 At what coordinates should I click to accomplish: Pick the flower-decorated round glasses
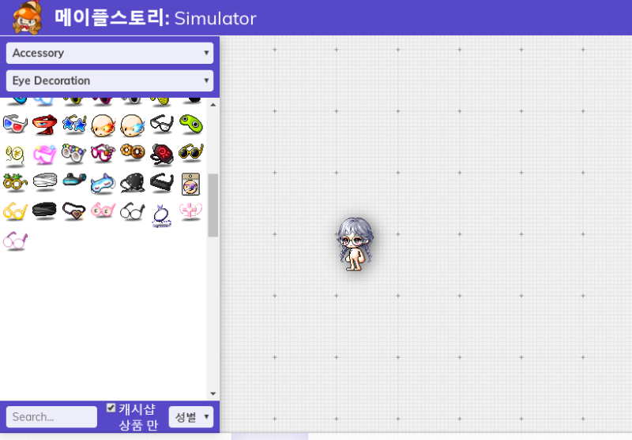pyautogui.click(x=74, y=154)
